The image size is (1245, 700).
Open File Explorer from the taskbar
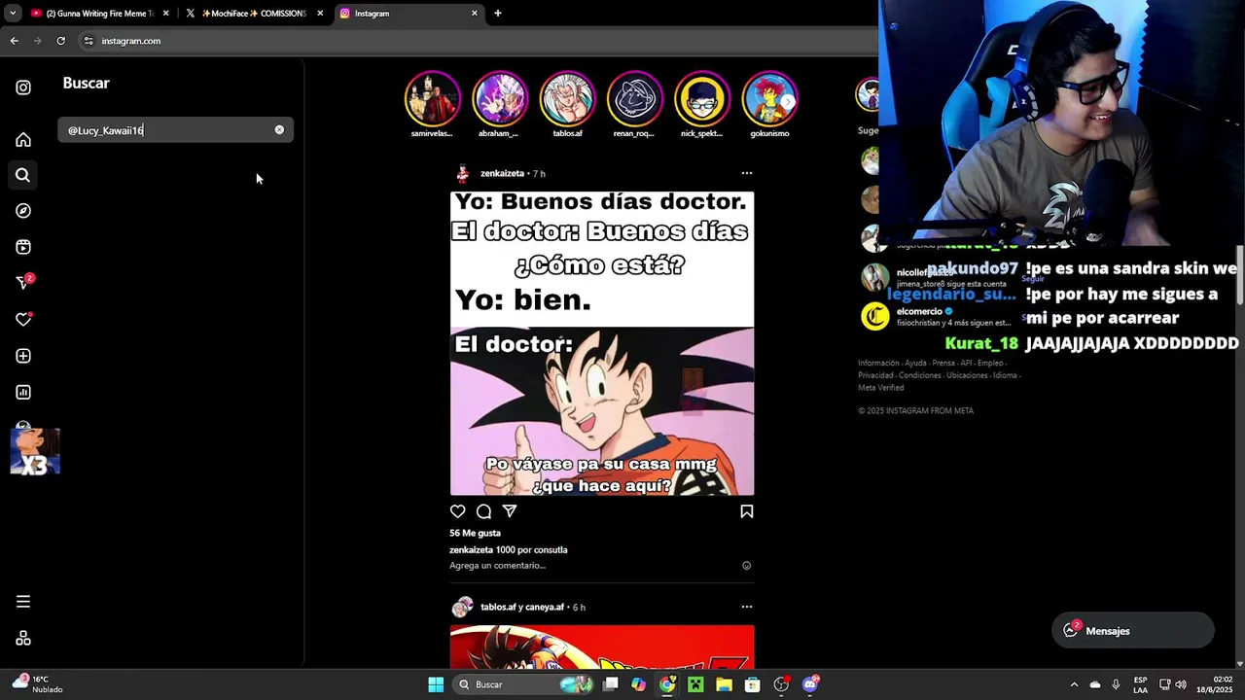point(724,684)
